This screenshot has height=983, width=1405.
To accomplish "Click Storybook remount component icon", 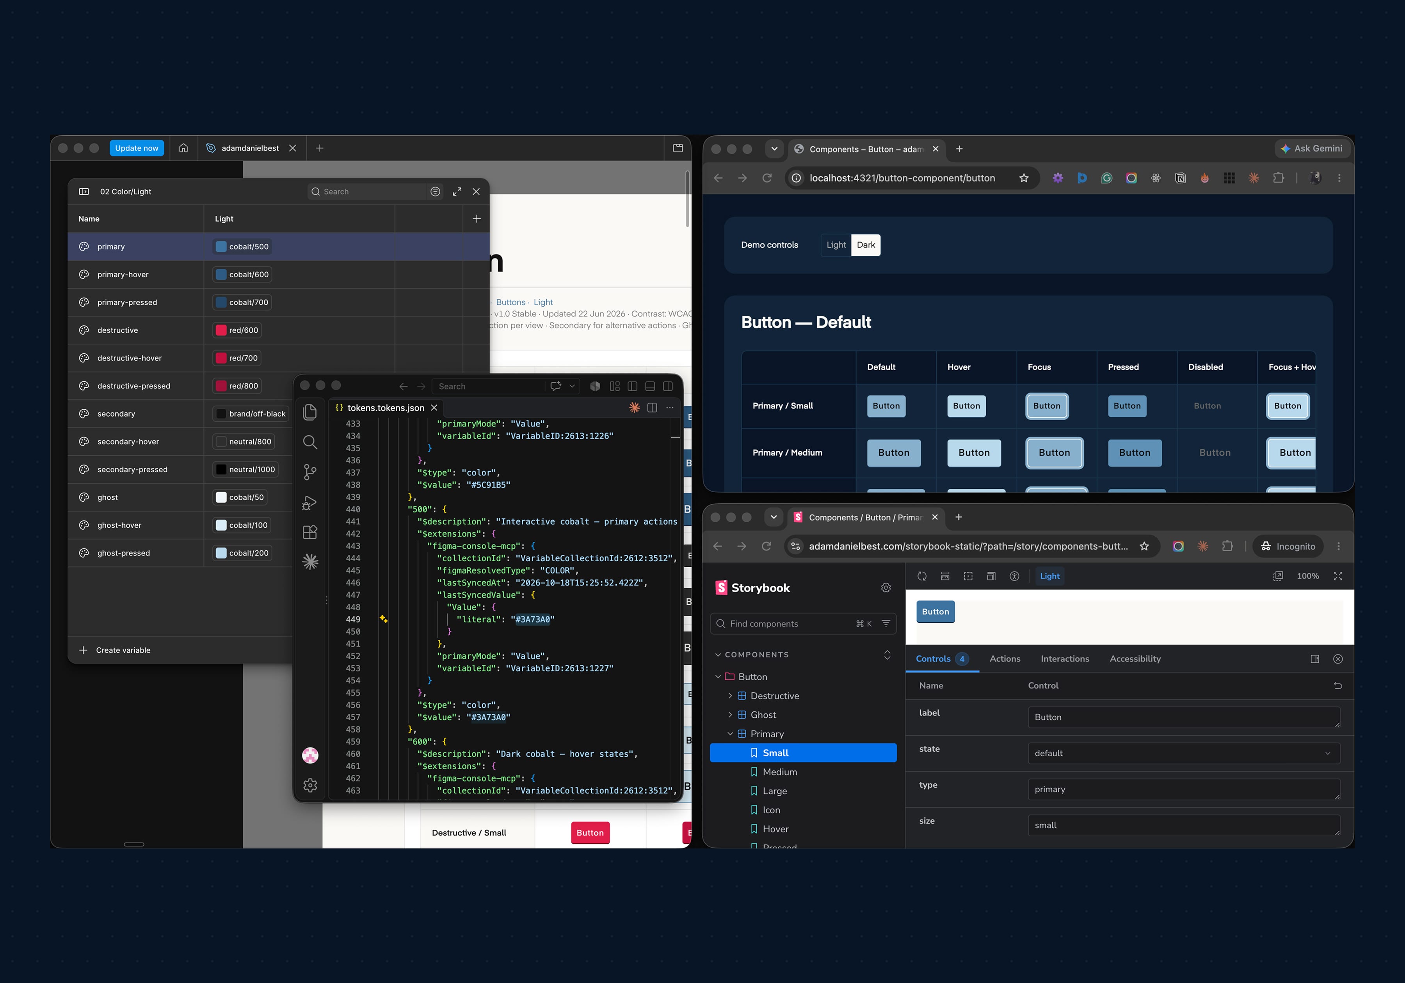I will point(922,576).
